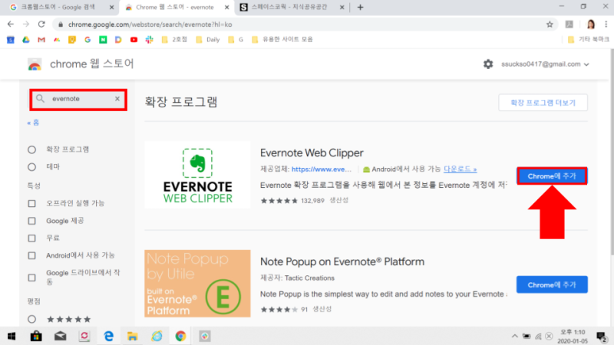Click the 확장 프로그램 더보기 button
The height and width of the screenshot is (345, 614).
[x=543, y=103]
